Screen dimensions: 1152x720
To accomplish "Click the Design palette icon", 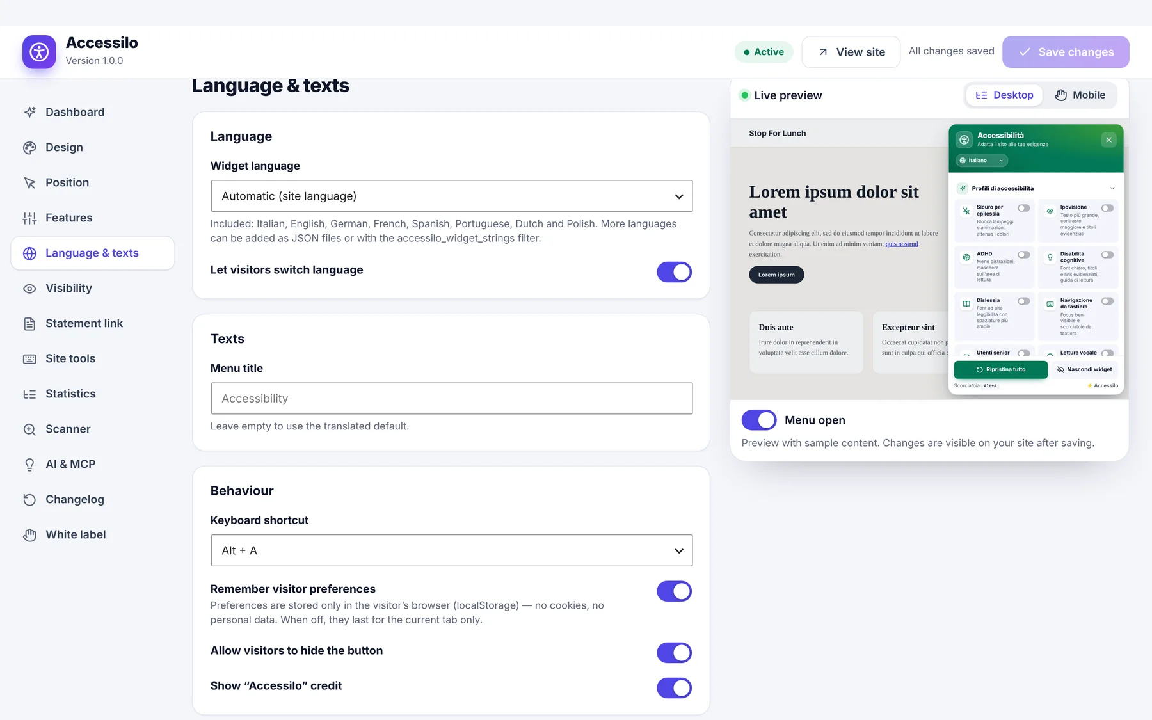I will tap(29, 147).
